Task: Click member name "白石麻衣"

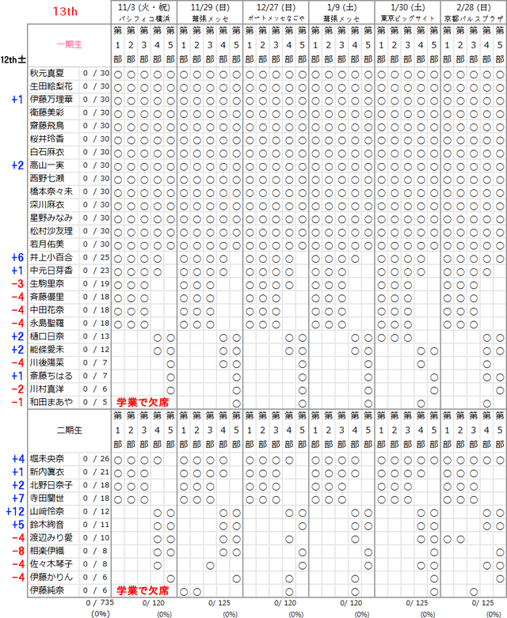Action: pyautogui.click(x=47, y=152)
